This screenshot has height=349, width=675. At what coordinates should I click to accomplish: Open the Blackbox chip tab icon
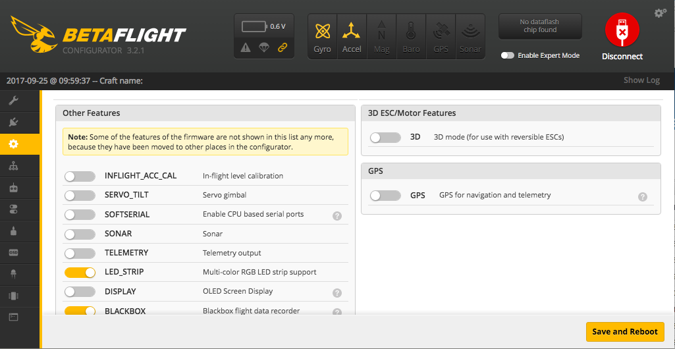13,296
